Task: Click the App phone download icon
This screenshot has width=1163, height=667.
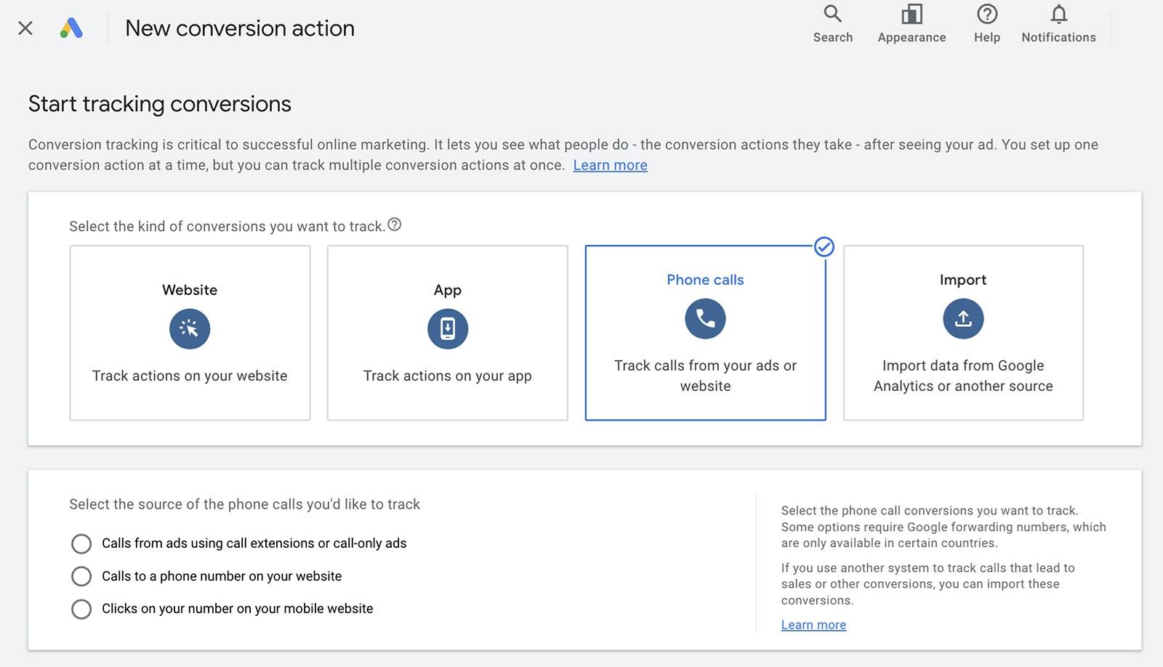Action: coord(448,329)
